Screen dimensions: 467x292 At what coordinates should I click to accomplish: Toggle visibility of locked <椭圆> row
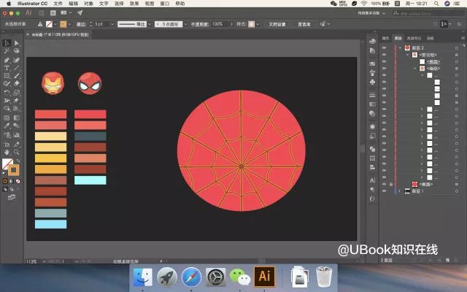coord(385,184)
